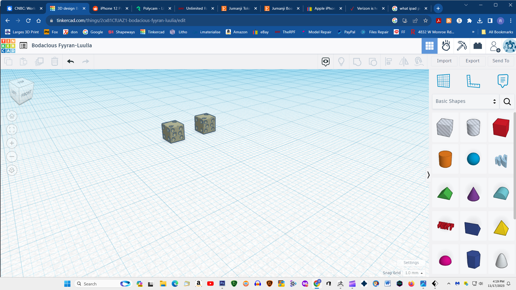Select the green Roof shape
This screenshot has width=516, height=290.
pos(445,194)
